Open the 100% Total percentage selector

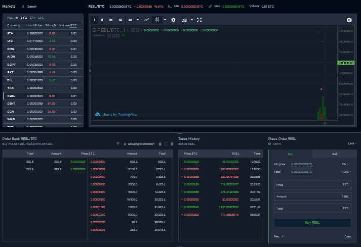click(346, 172)
